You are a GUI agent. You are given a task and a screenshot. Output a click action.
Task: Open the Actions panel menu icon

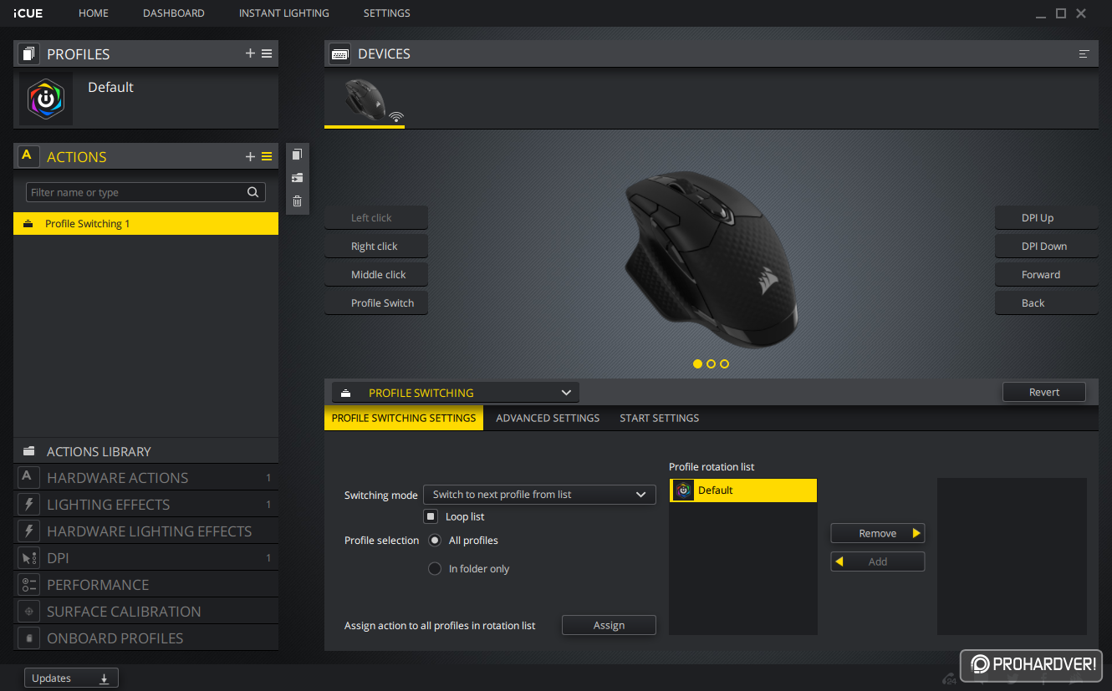(267, 156)
